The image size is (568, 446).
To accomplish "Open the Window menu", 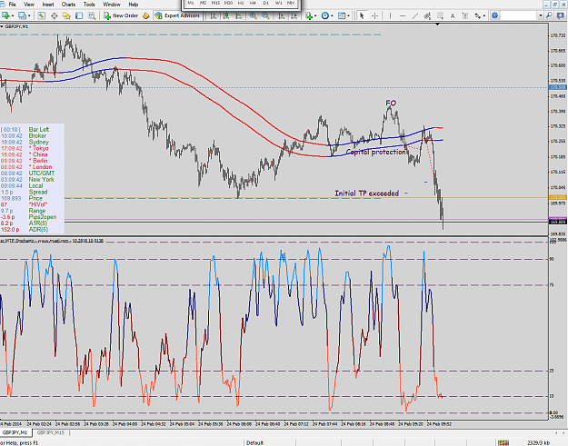I will [x=112, y=5].
